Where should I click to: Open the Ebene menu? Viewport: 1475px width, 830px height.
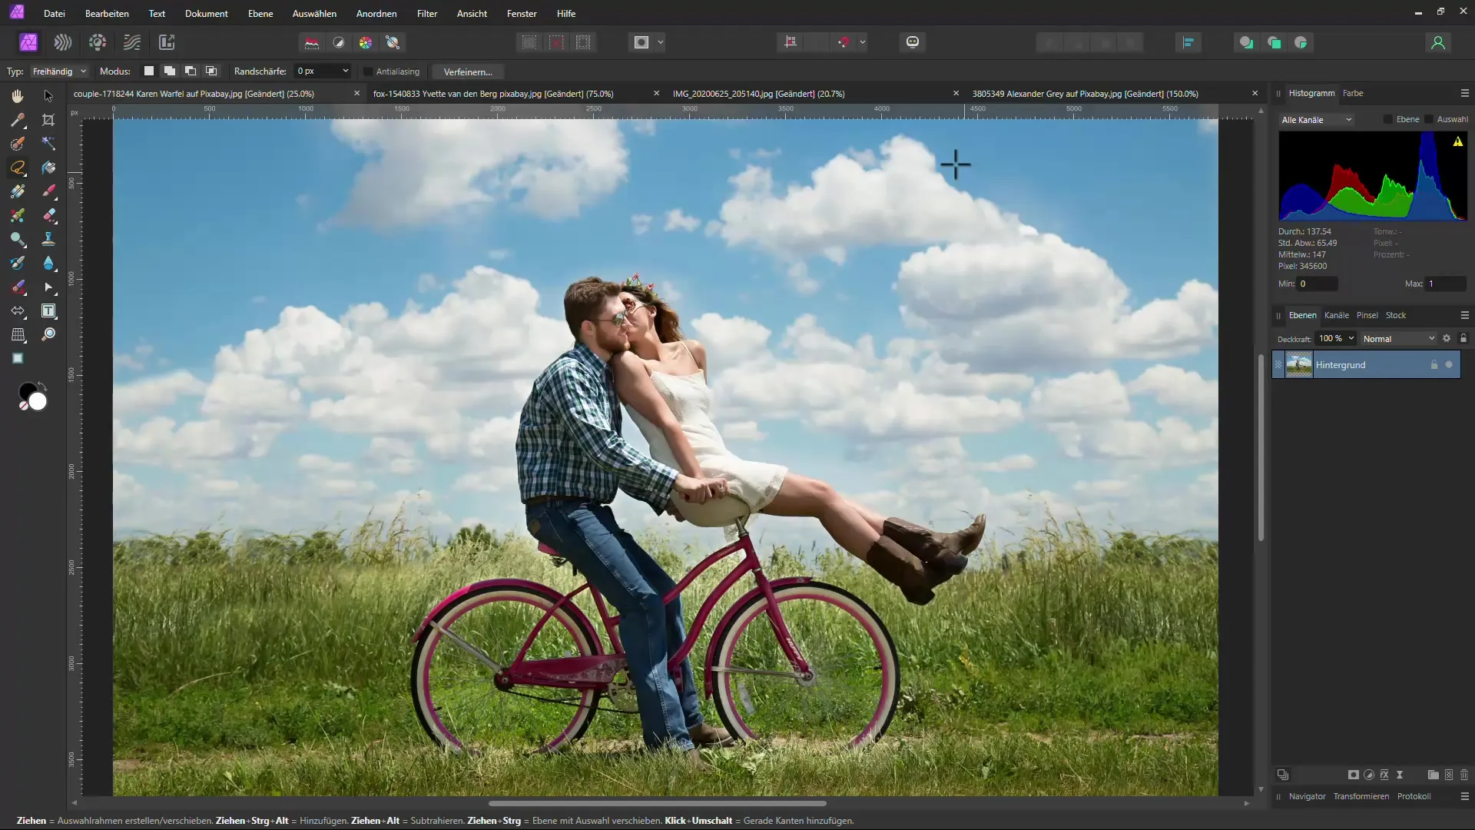[260, 14]
